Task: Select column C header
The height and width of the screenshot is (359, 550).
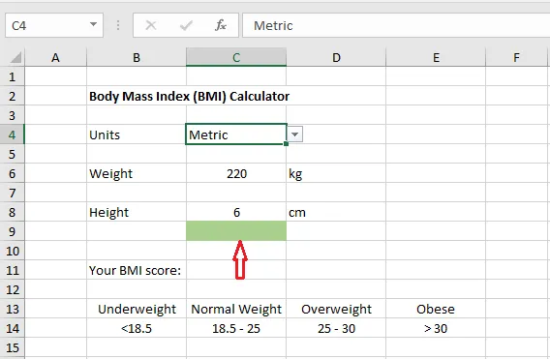Action: coord(236,57)
